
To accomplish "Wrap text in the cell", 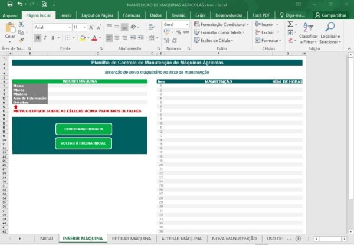I will (151, 27).
